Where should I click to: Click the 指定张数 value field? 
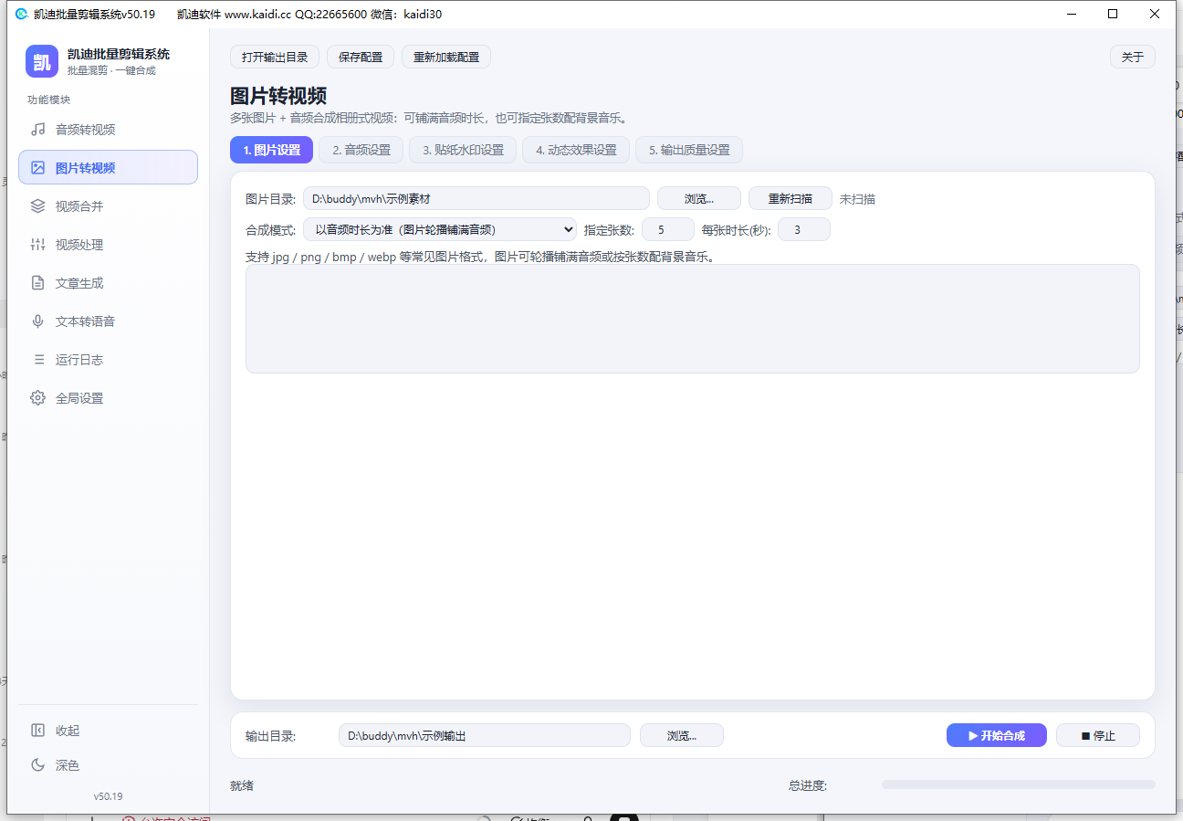[x=668, y=229]
